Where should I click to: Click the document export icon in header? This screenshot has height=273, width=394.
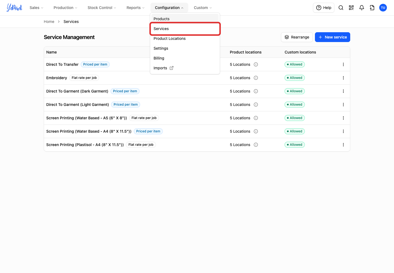[372, 8]
